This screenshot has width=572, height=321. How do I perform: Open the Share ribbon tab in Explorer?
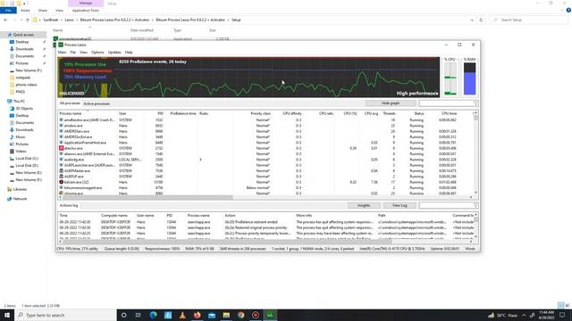(43, 11)
